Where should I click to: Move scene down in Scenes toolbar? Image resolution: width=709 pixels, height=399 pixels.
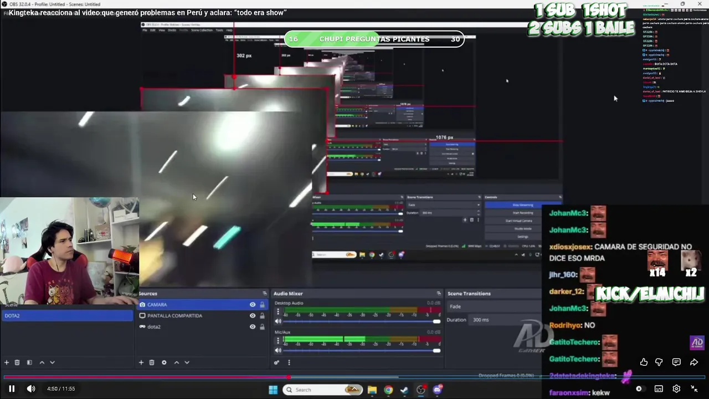[x=52, y=362]
